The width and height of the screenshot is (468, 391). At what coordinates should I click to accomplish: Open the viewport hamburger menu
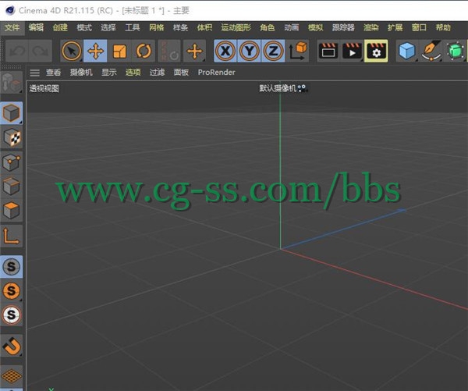click(34, 73)
